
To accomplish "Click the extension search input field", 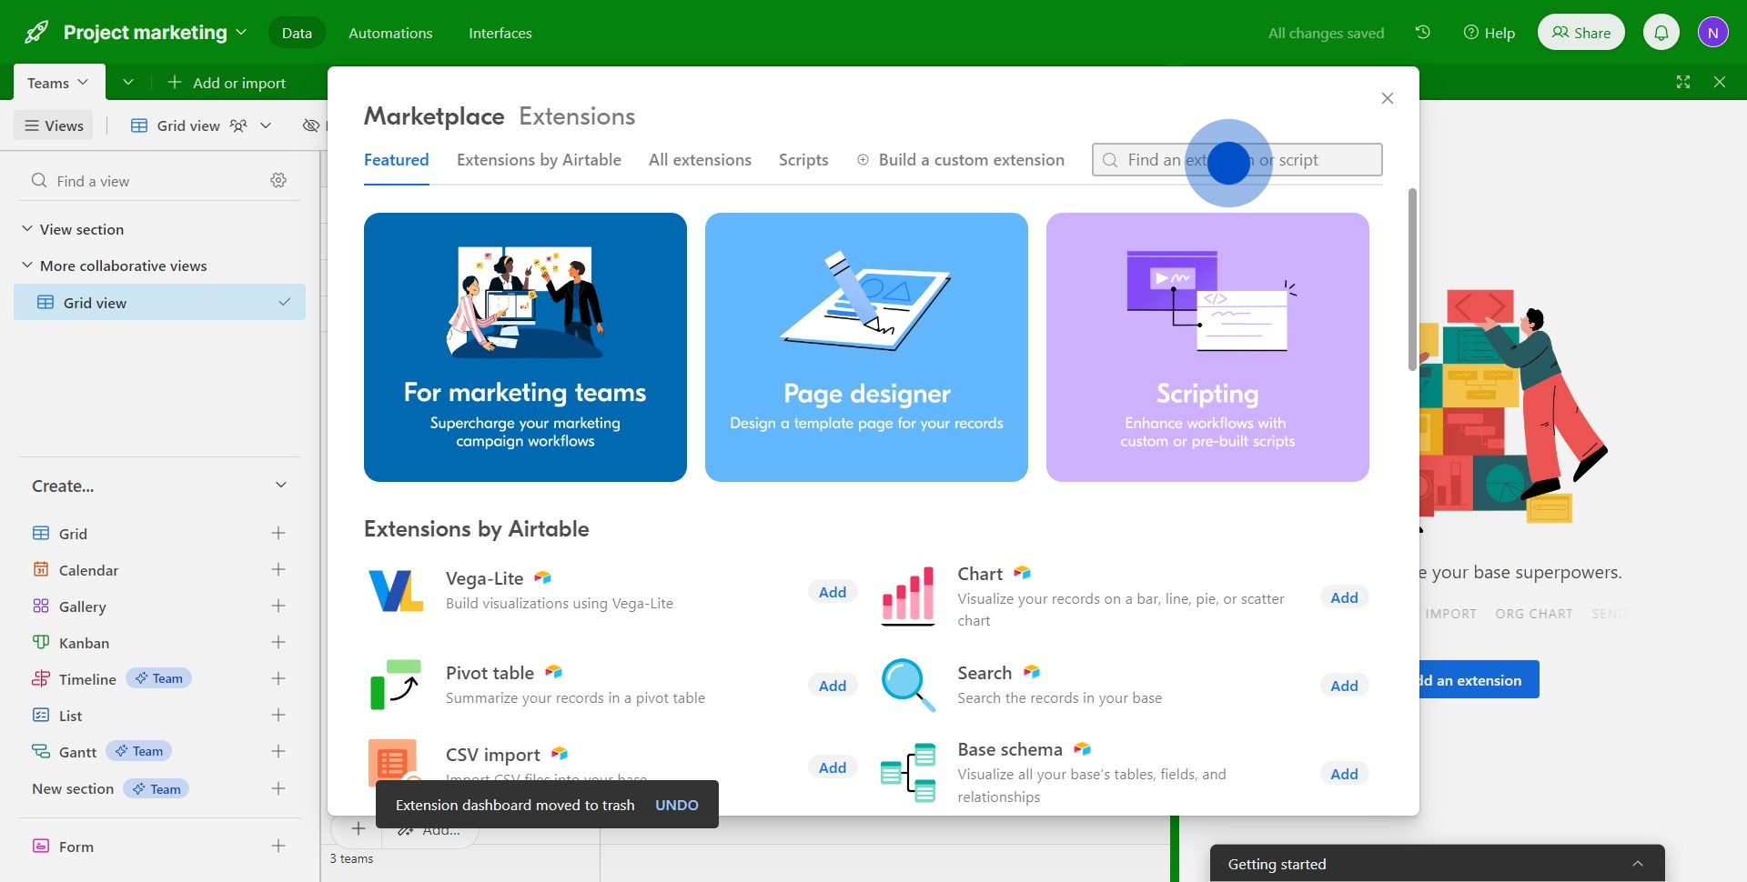I will click(x=1237, y=160).
